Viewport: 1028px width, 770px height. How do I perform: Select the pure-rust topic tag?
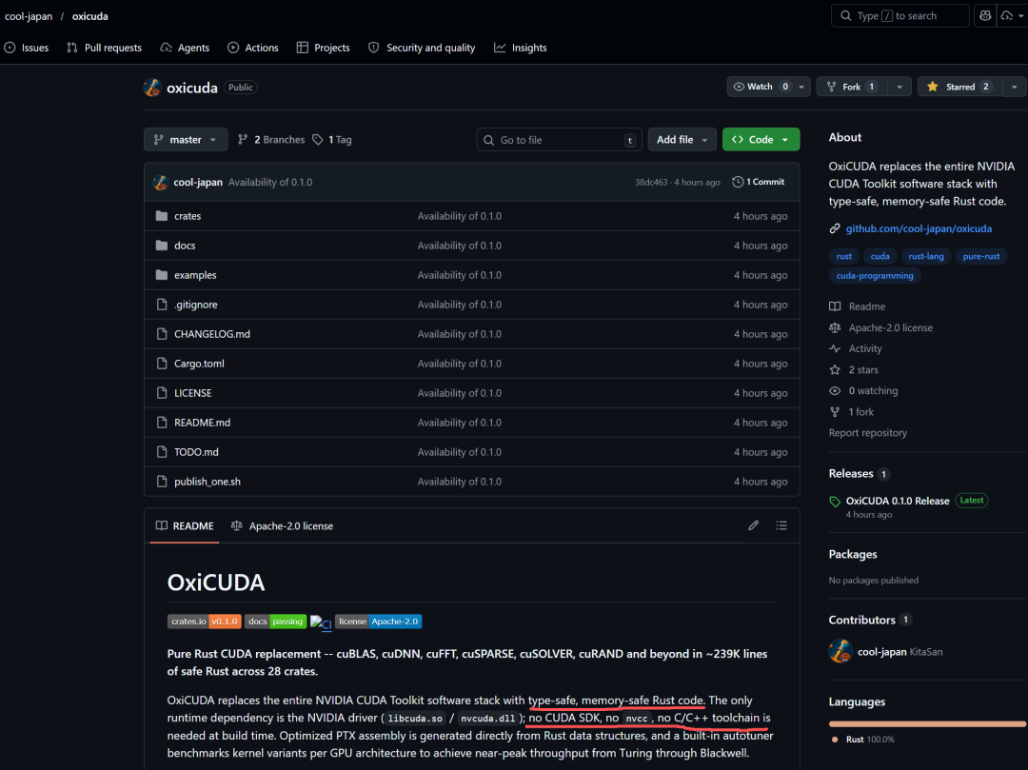pos(980,256)
